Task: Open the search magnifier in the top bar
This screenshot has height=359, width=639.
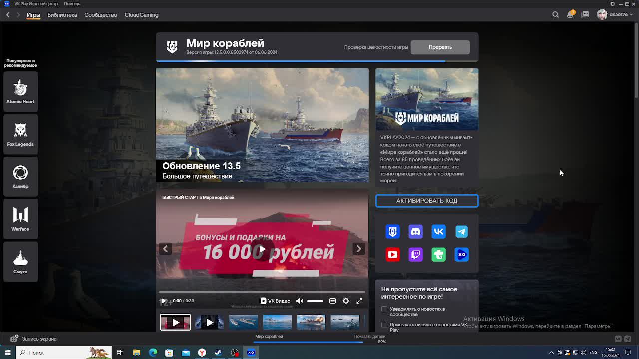Action: tap(555, 15)
